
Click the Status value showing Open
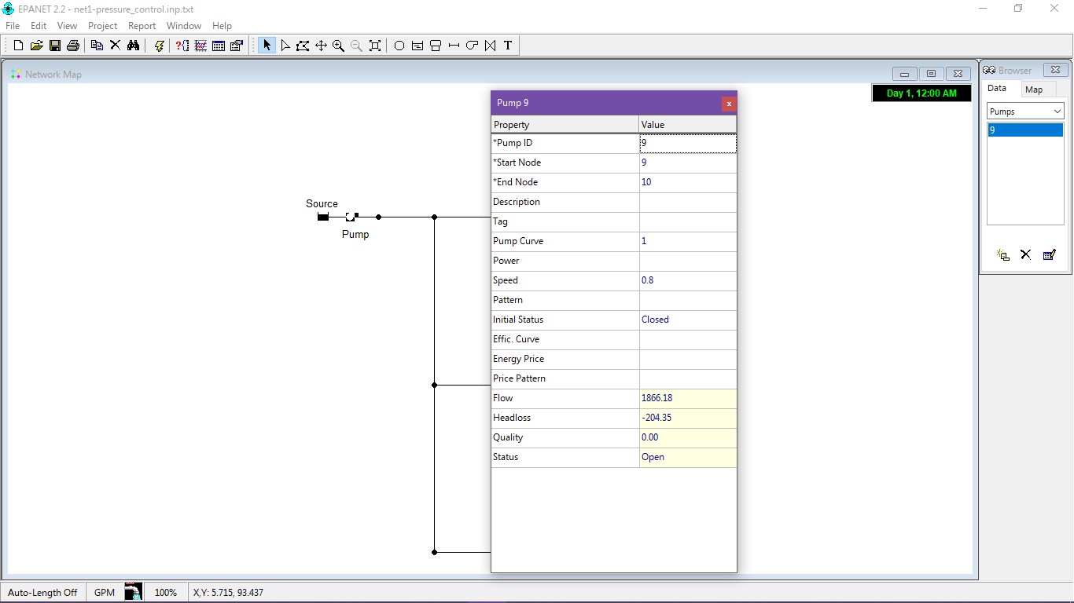tap(687, 457)
